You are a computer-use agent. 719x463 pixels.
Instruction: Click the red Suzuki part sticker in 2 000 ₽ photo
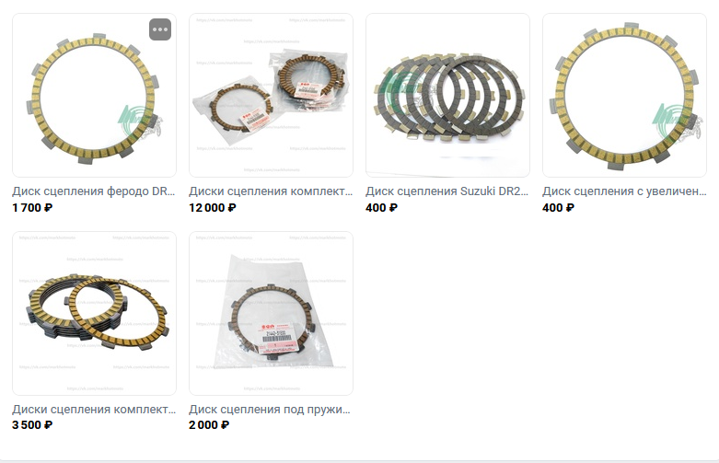point(276,339)
